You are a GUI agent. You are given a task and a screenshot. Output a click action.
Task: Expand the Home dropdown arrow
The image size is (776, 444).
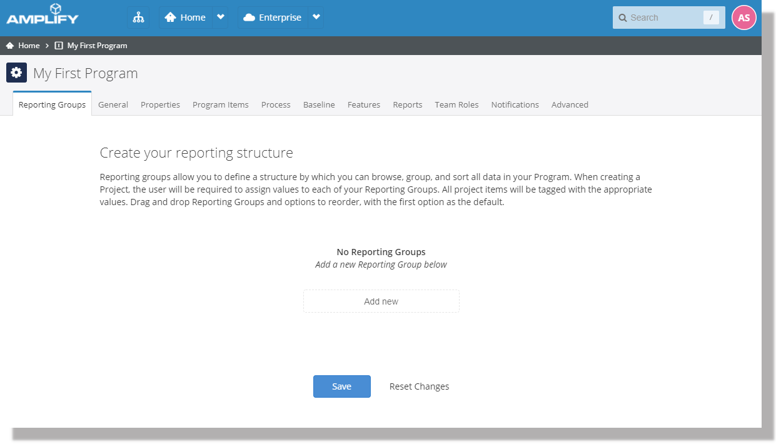(220, 18)
